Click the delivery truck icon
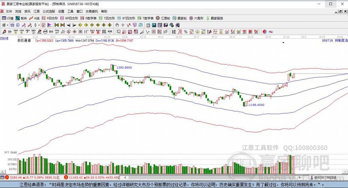 click(177, 25)
